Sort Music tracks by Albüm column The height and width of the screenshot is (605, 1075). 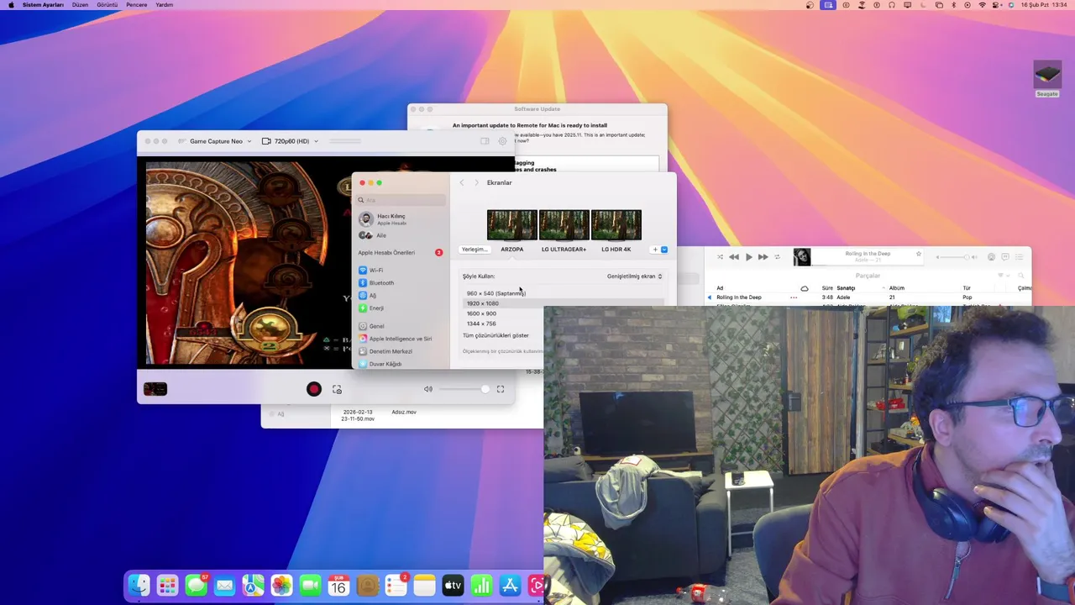coord(897,288)
